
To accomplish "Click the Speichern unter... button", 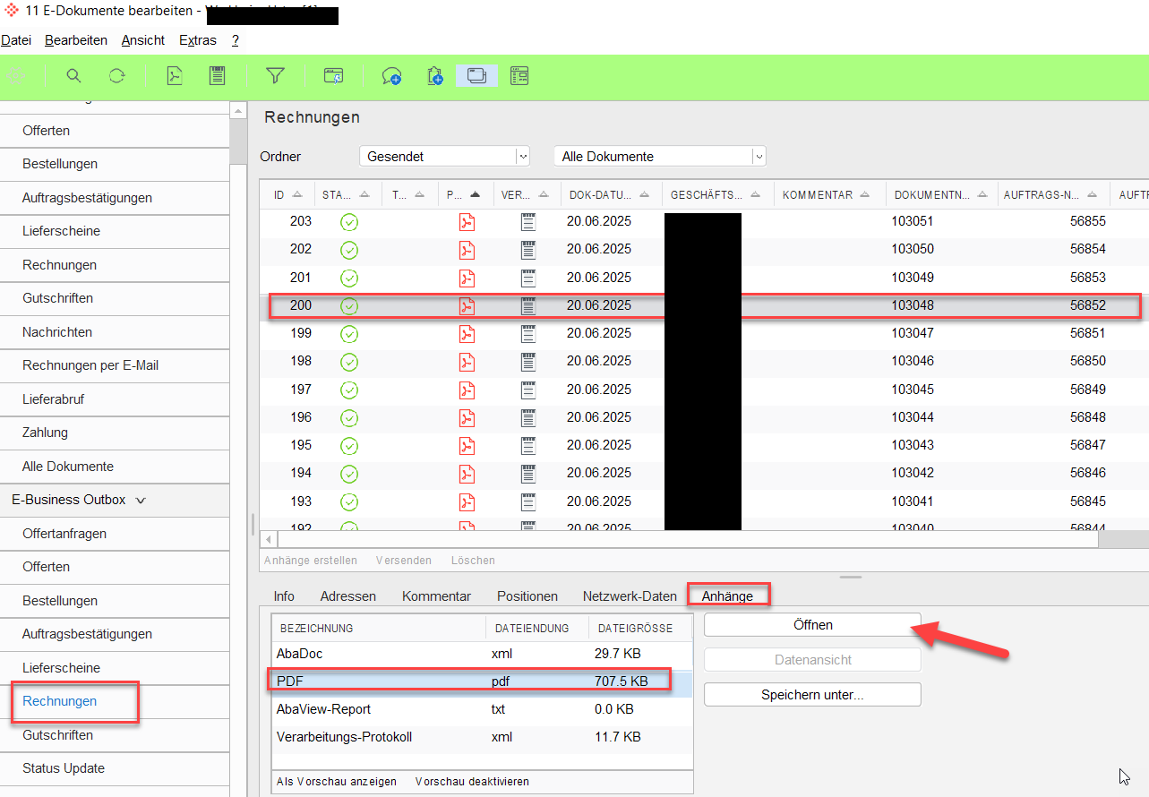I will [x=812, y=695].
